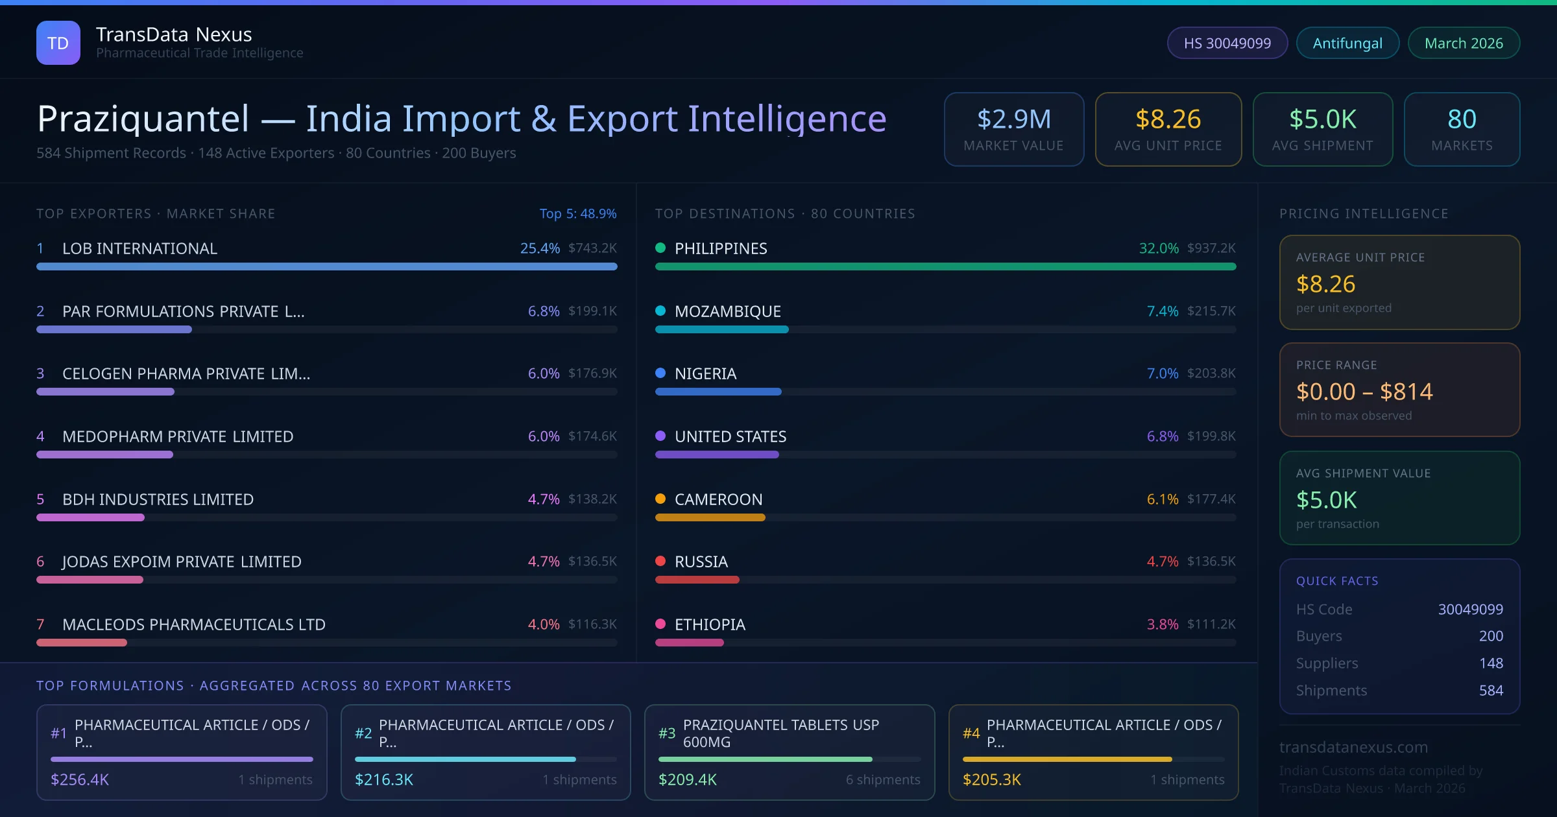Click the TD logo icon

[58, 43]
